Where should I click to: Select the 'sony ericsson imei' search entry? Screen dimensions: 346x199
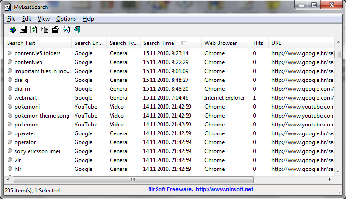[37, 151]
